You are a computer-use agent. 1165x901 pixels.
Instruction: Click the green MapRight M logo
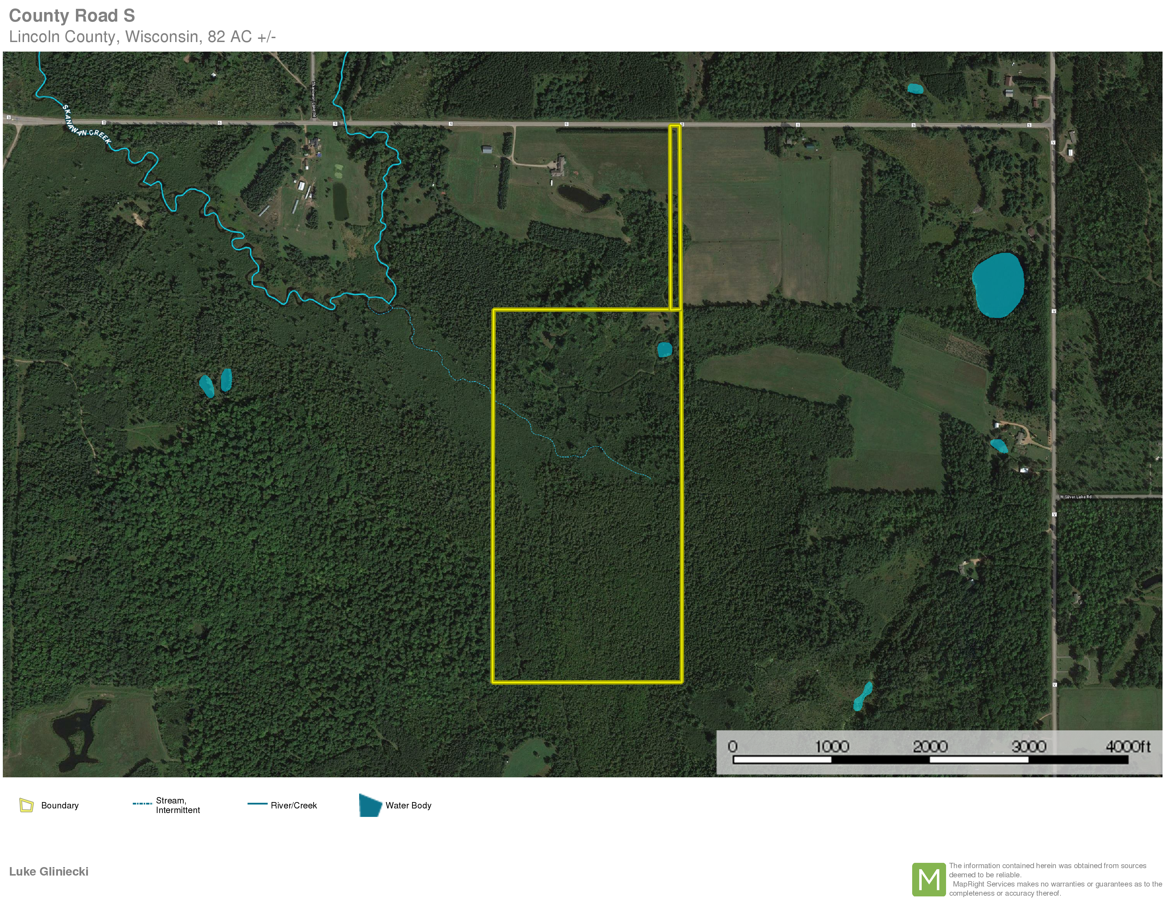pos(929,879)
